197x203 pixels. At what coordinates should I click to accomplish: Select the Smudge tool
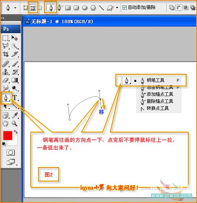click(6, 88)
